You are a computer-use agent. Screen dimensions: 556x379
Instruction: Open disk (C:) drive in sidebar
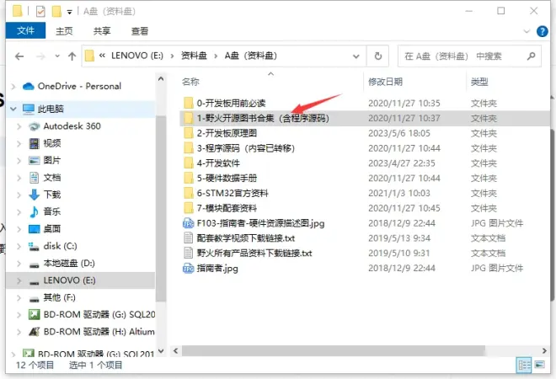[x=60, y=246]
